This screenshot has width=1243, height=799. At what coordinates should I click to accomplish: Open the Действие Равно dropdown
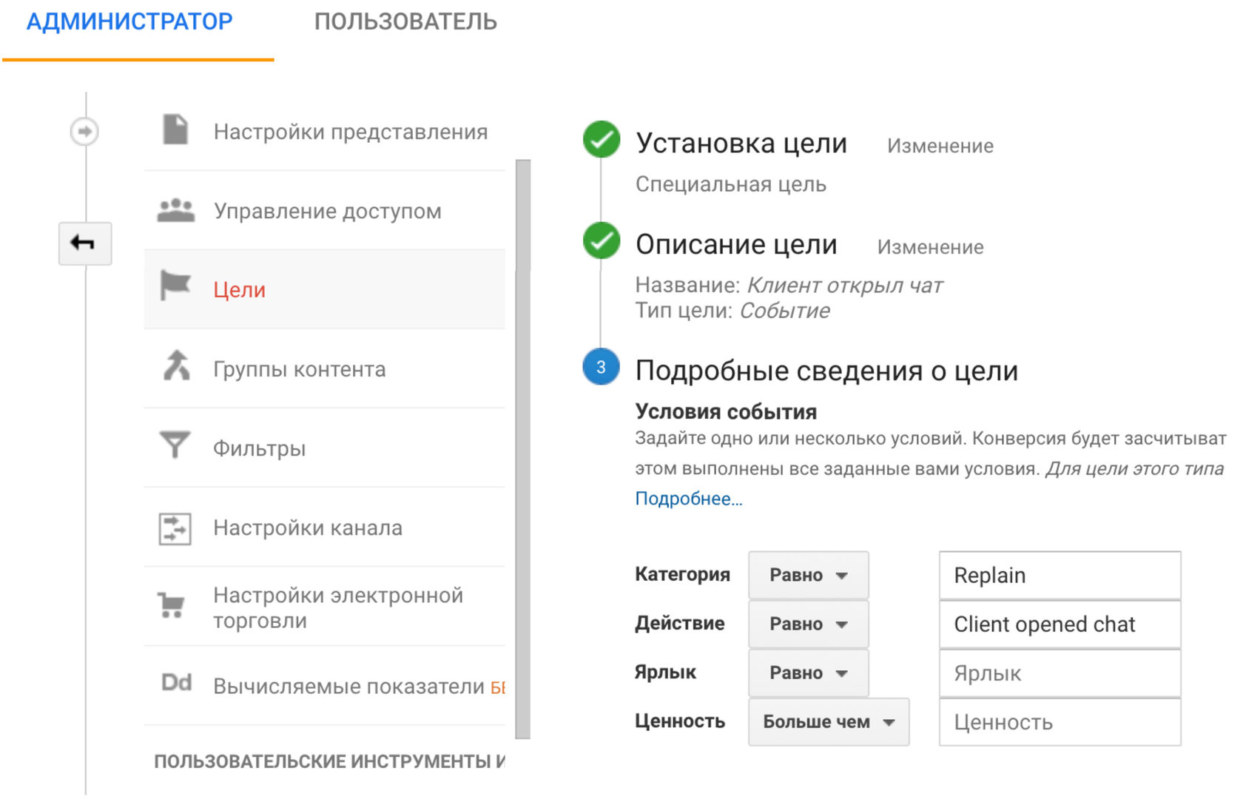coord(808,624)
